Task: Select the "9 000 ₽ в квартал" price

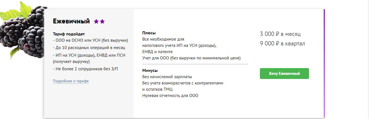Action: pyautogui.click(x=282, y=44)
